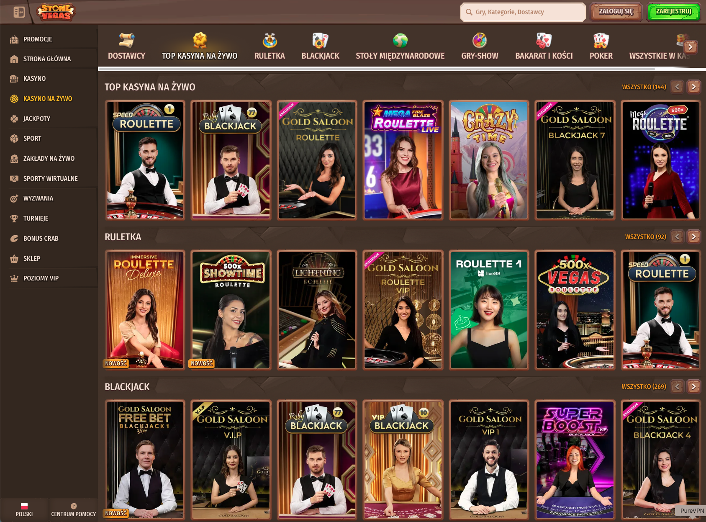Image resolution: width=706 pixels, height=522 pixels.
Task: Select the Bonus Crab sidebar icon
Action: pyautogui.click(x=14, y=239)
